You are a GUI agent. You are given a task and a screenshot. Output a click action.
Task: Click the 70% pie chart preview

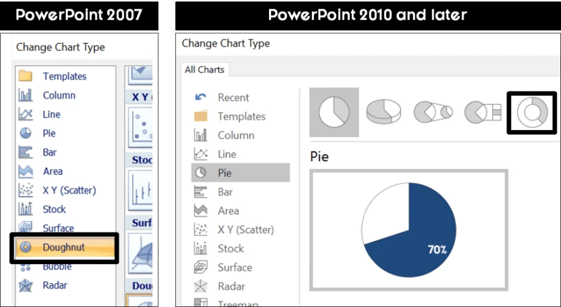coord(409,230)
